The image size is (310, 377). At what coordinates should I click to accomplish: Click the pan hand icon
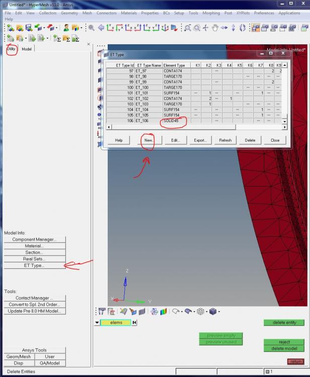(215, 28)
